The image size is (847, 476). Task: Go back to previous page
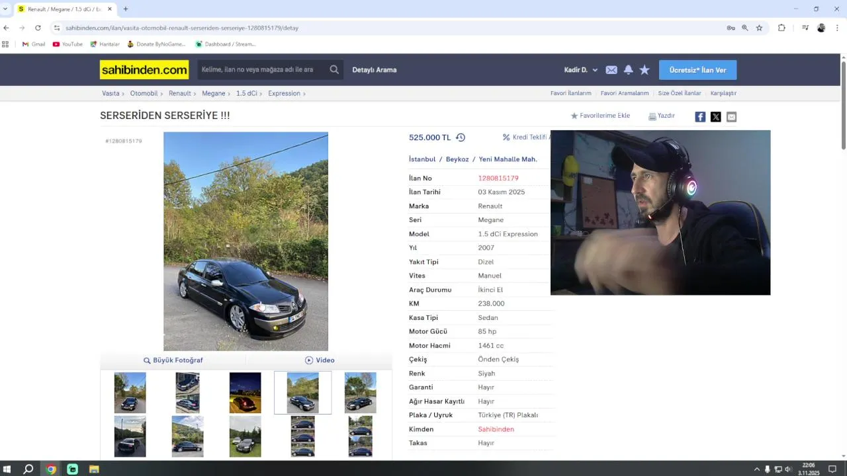[x=6, y=28]
